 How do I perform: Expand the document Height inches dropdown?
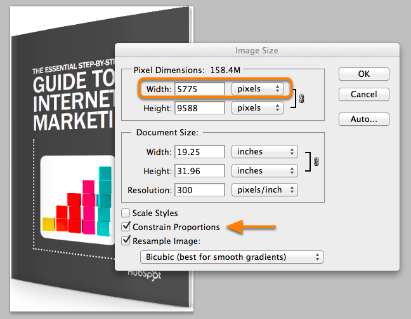[264, 170]
